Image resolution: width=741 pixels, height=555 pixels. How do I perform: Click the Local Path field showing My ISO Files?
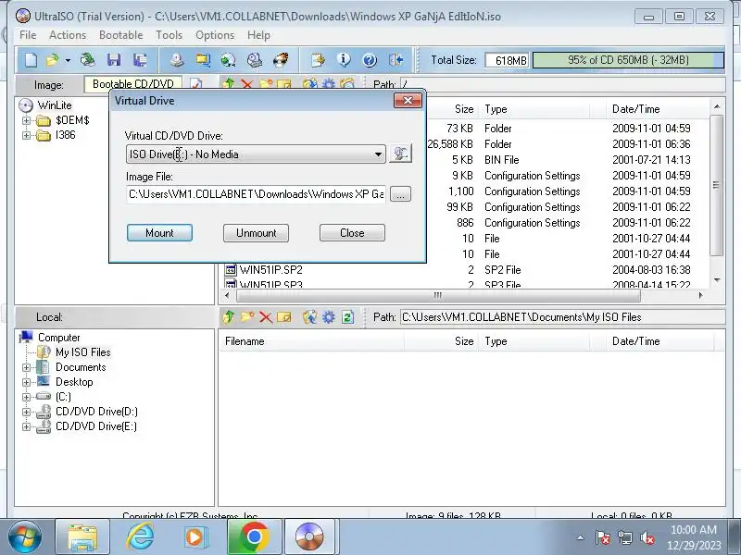click(x=562, y=317)
